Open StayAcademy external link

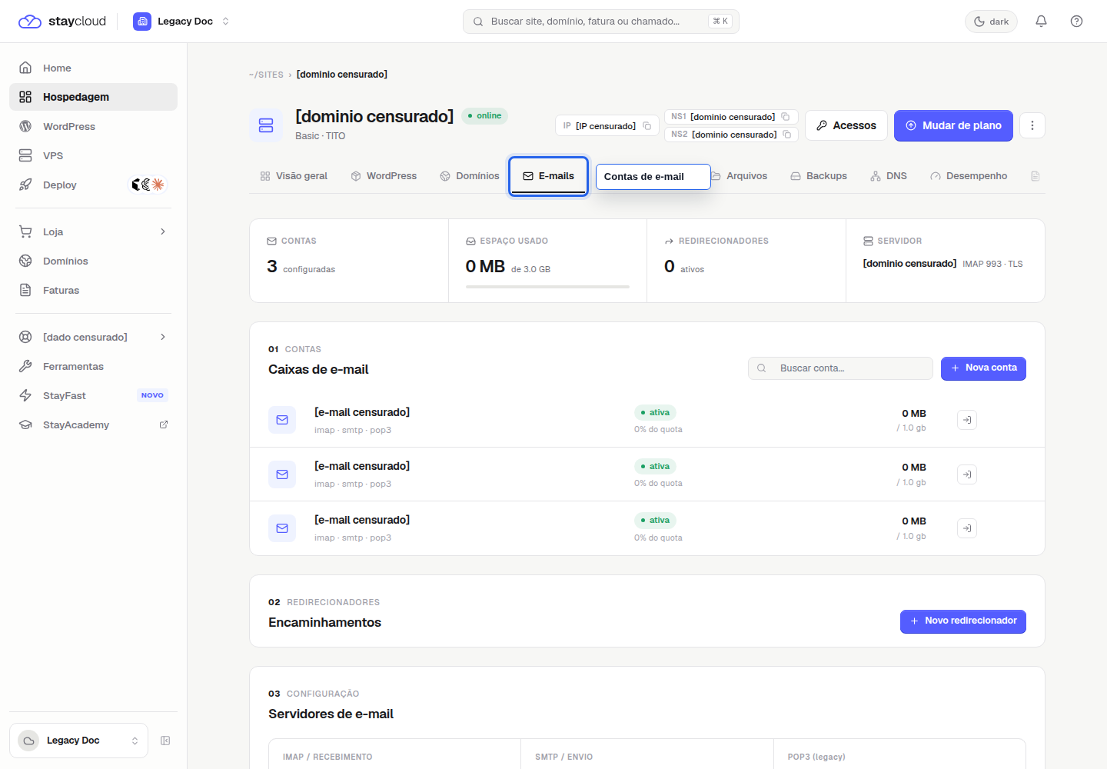click(93, 424)
